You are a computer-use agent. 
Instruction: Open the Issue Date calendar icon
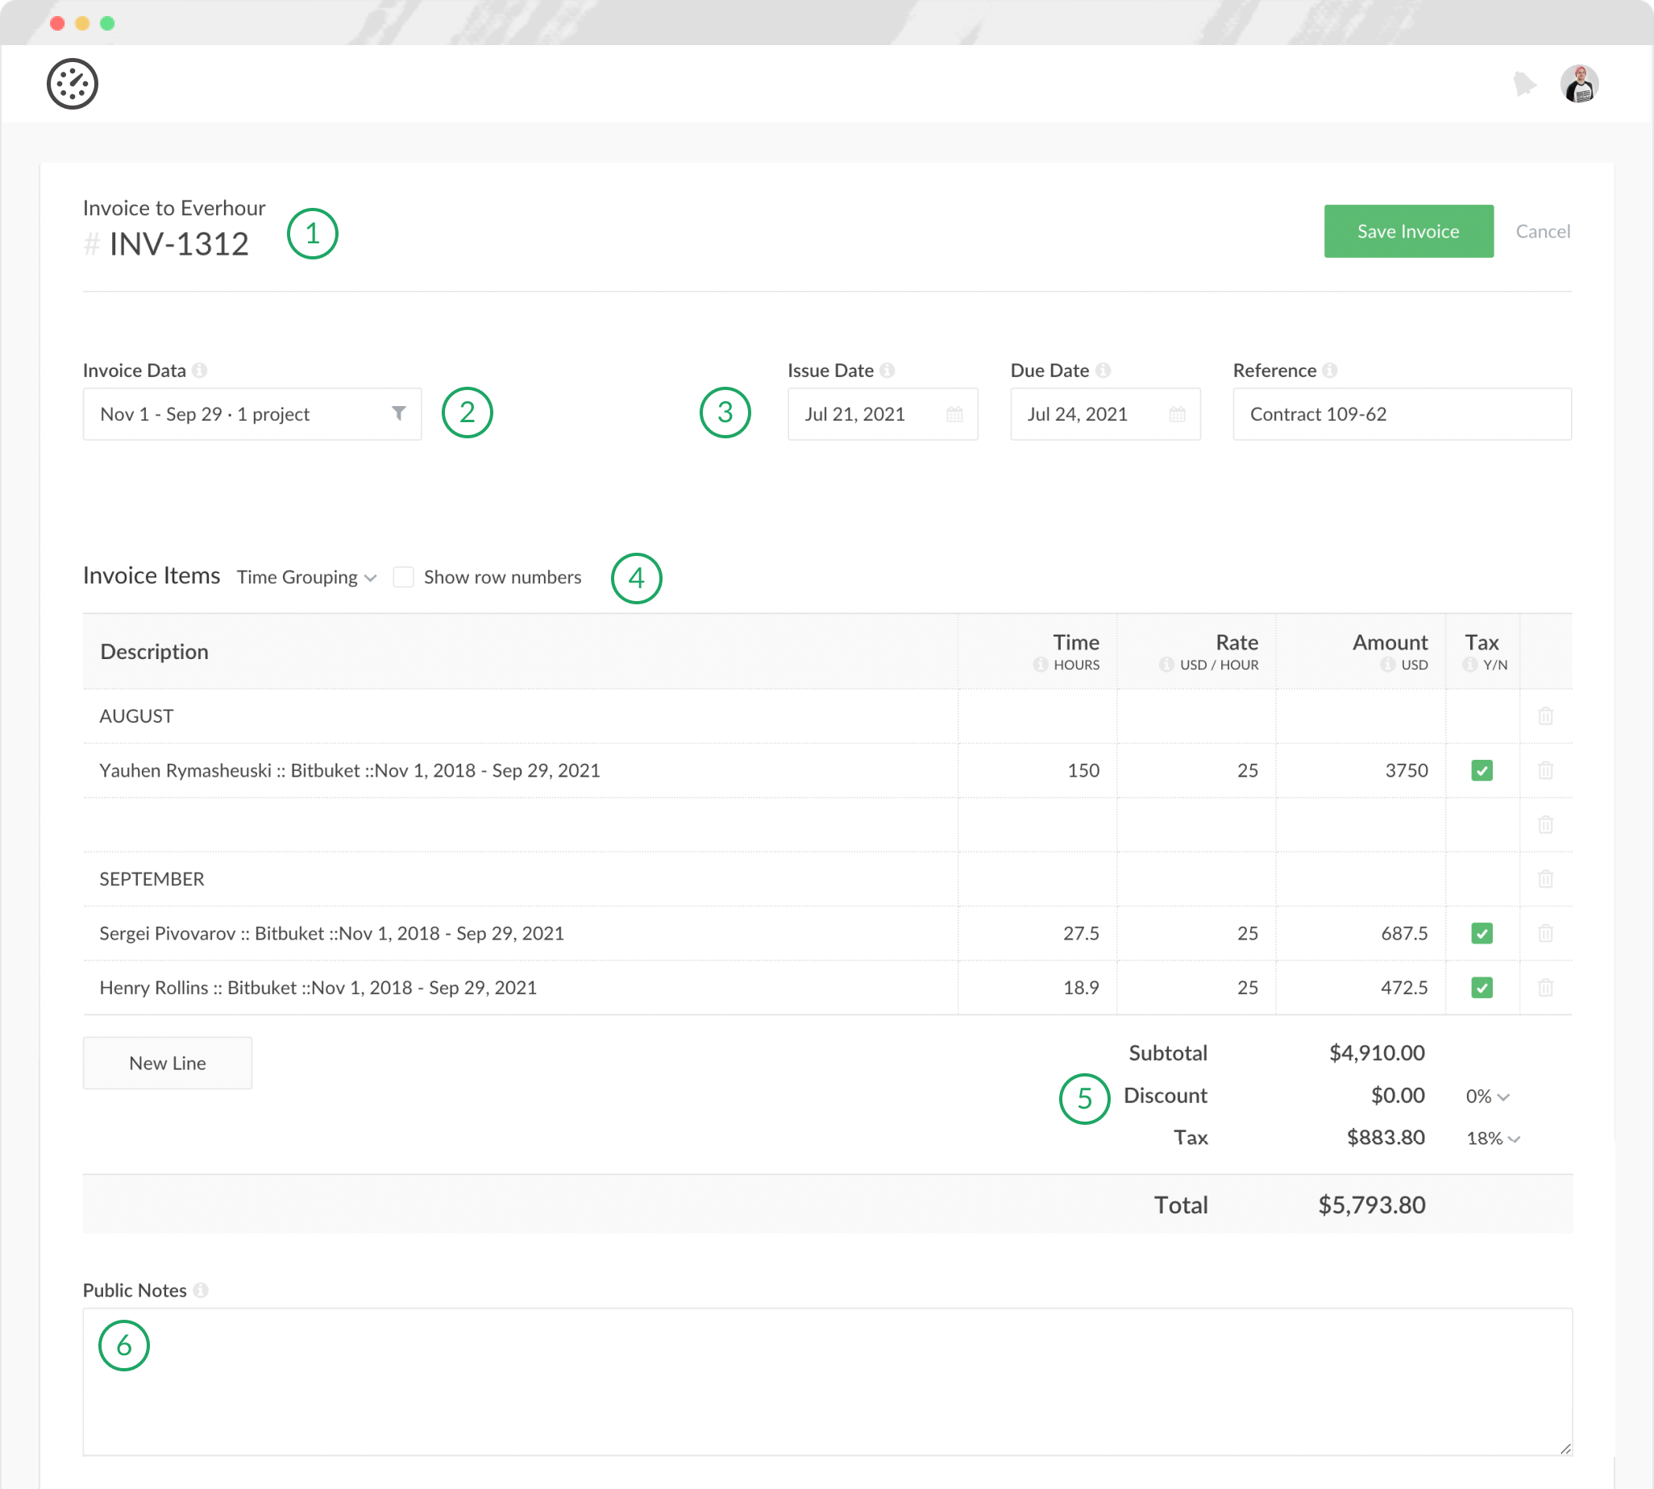point(954,414)
